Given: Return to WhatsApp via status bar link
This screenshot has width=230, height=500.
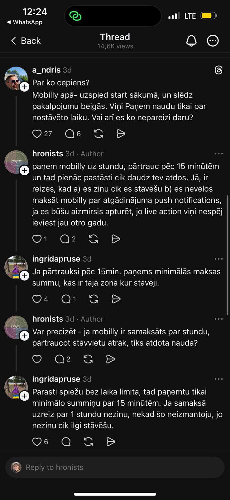Looking at the screenshot, I should 25,22.
